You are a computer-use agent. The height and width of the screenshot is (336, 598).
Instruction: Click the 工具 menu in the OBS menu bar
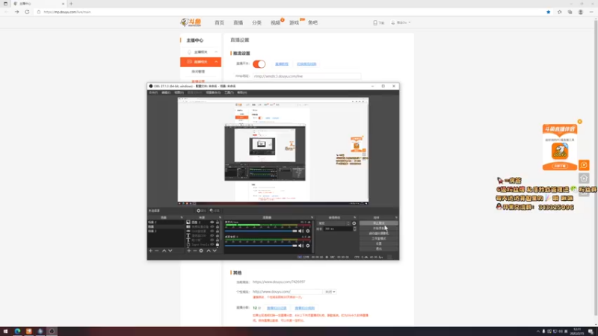(x=229, y=93)
